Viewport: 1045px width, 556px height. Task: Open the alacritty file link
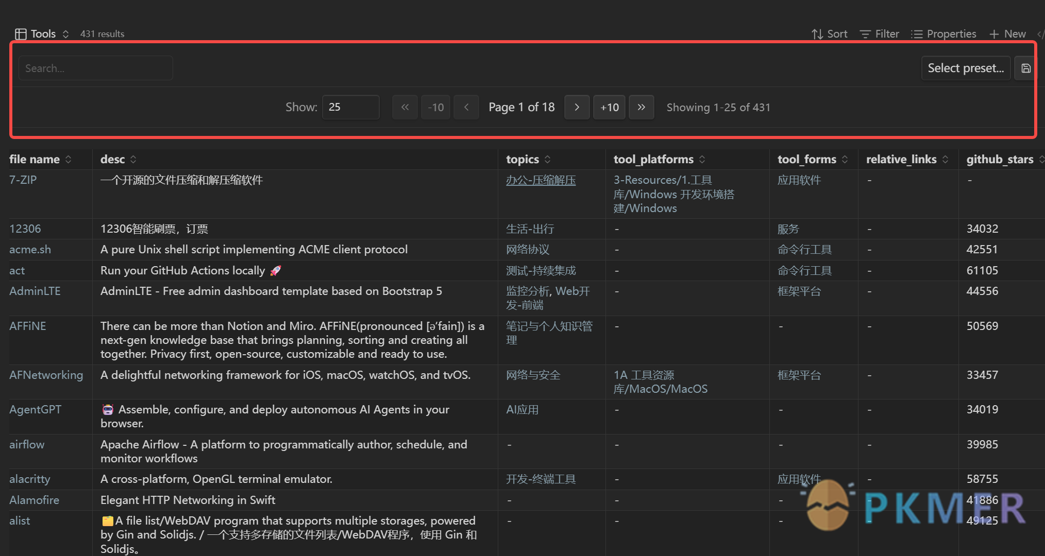30,479
